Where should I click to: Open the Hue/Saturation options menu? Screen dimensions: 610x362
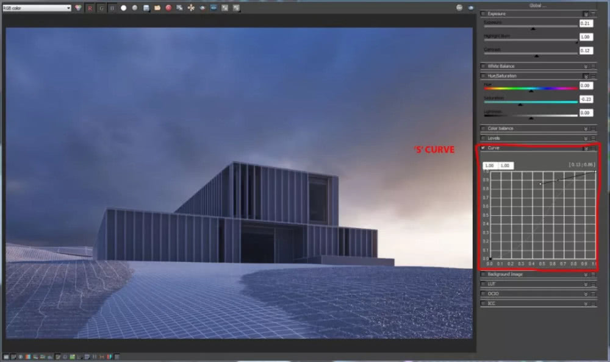click(593, 76)
